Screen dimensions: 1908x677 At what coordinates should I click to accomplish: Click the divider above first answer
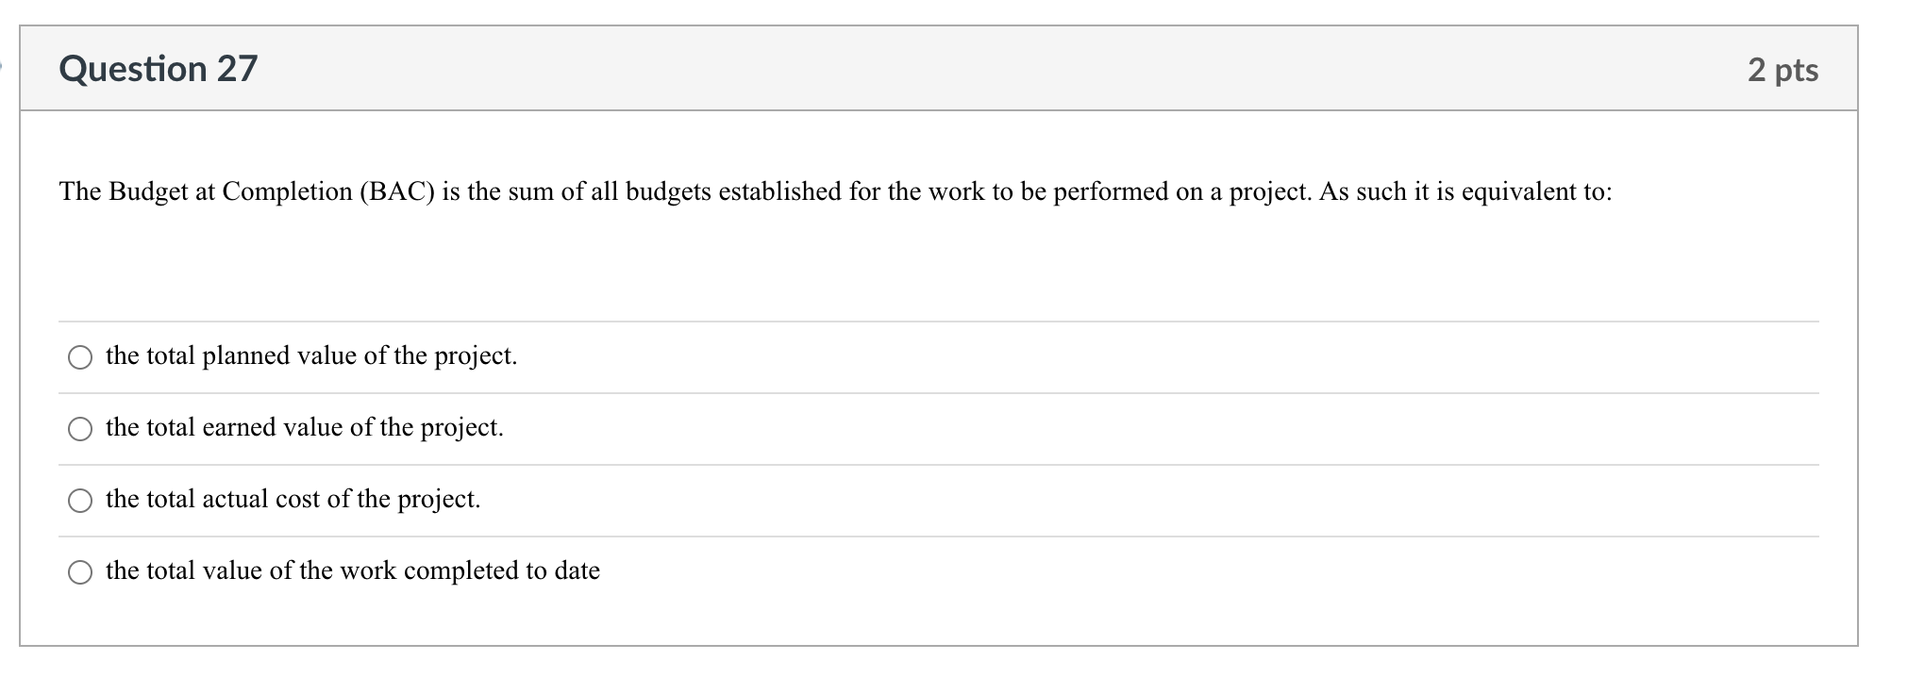click(x=944, y=321)
